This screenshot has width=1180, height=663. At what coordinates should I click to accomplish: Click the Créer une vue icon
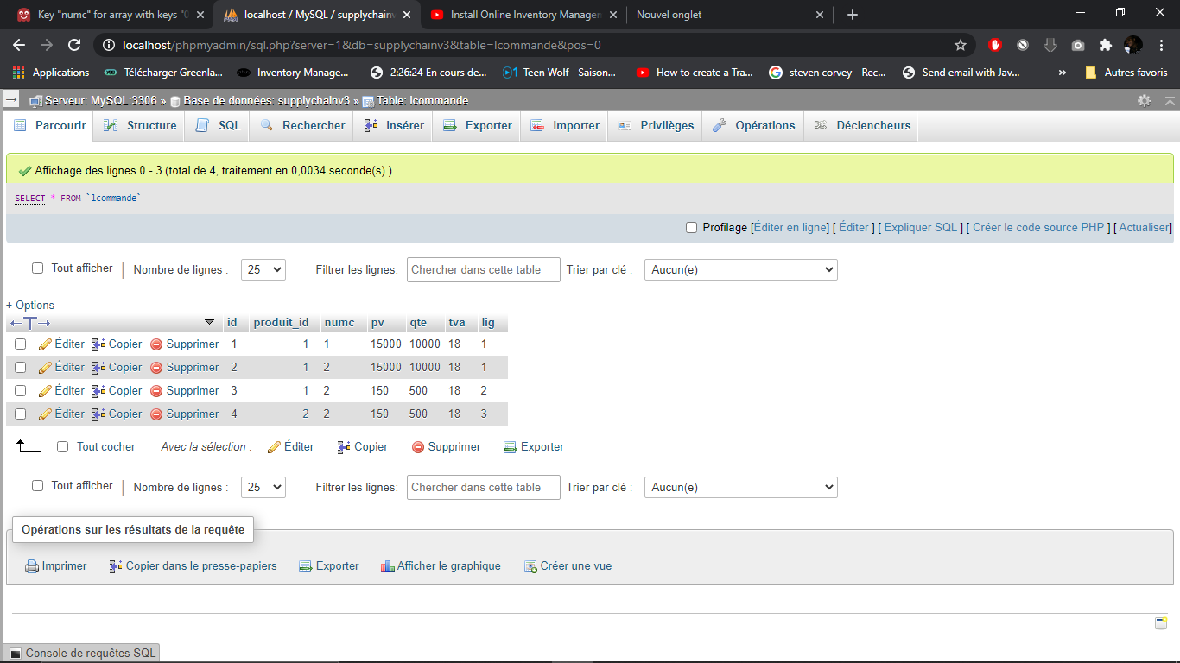530,566
